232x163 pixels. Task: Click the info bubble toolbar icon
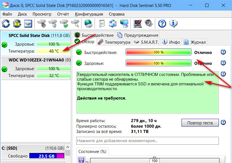pos(173,23)
